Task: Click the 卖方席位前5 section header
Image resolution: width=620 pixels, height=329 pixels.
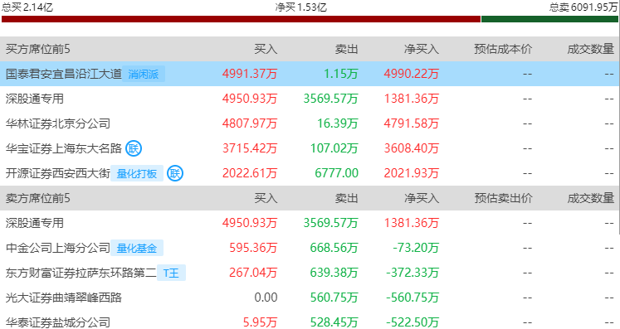Action: [38, 198]
